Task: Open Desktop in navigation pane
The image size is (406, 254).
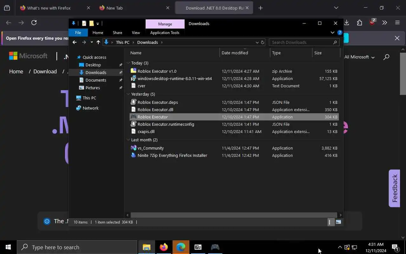Action: 93,65
